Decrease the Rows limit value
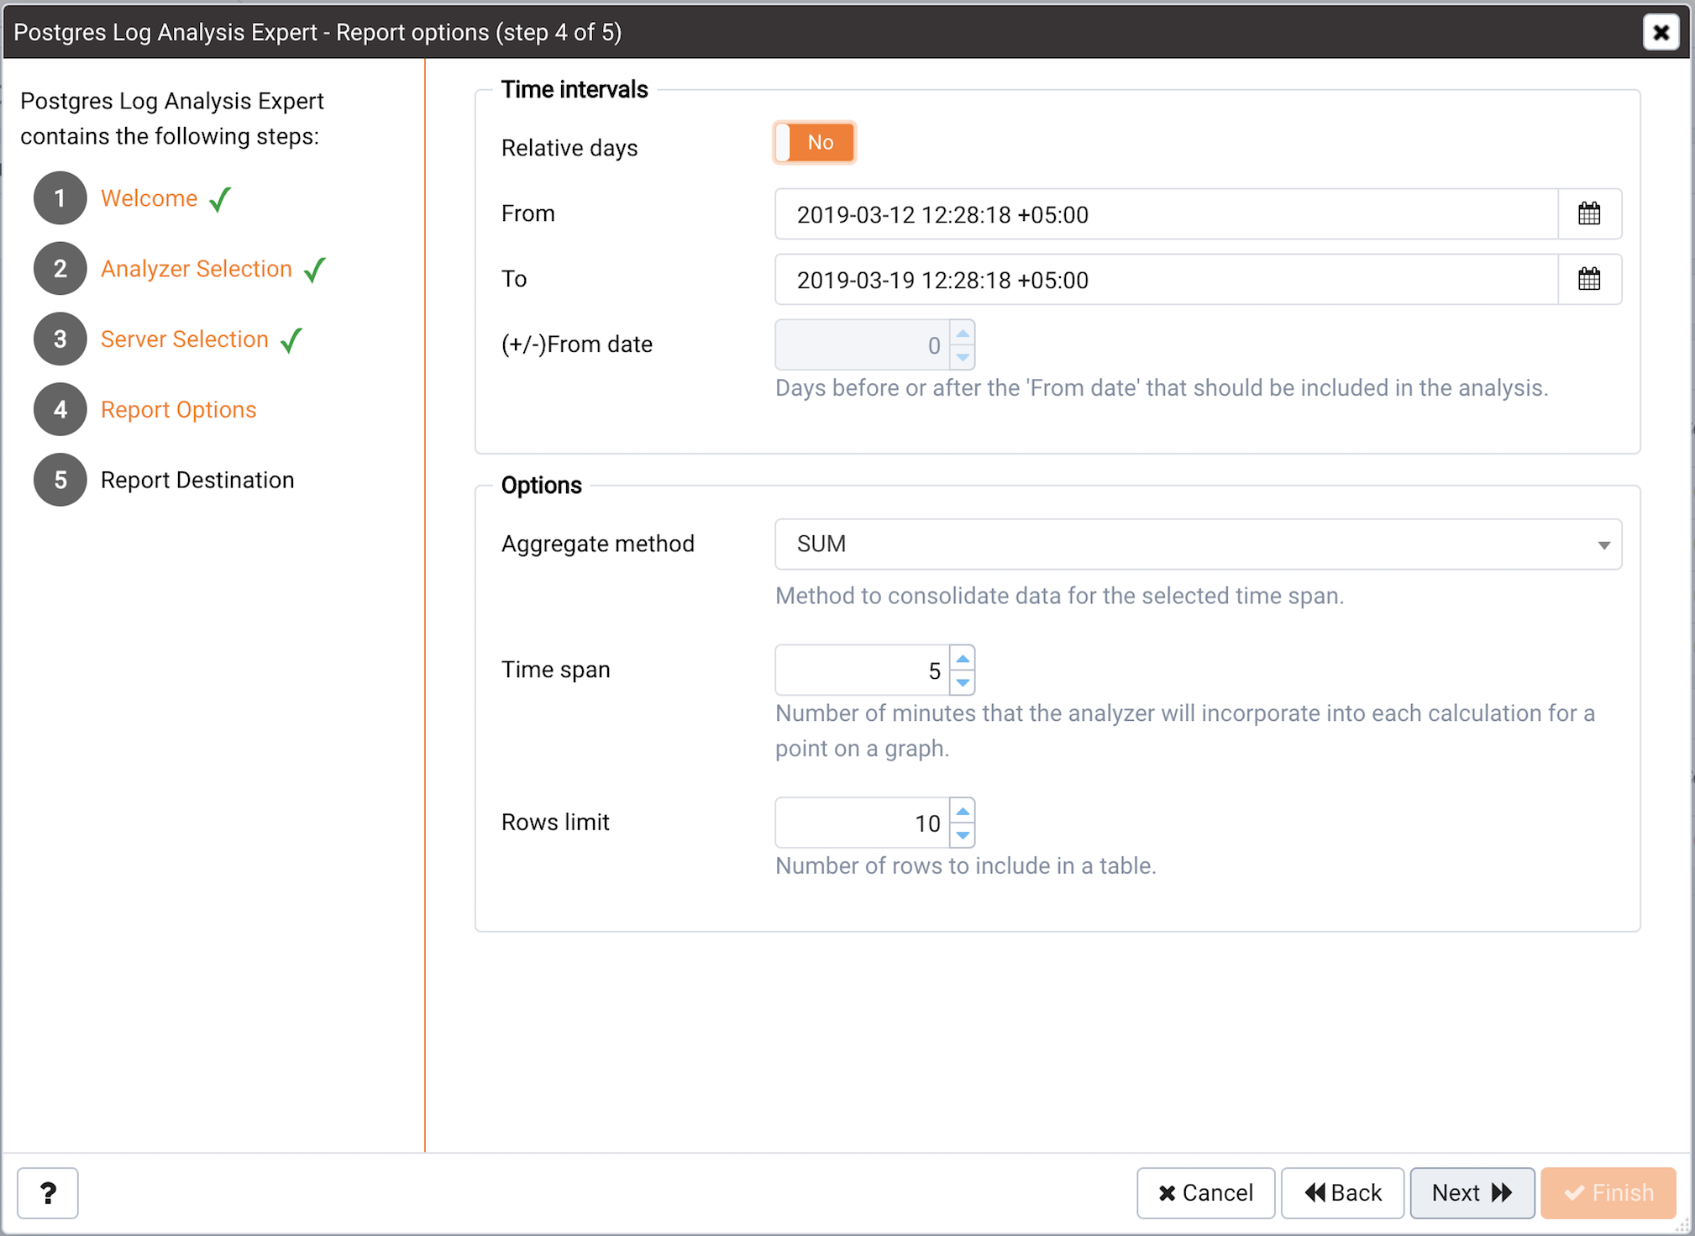Viewport: 1695px width, 1236px height. click(x=963, y=835)
